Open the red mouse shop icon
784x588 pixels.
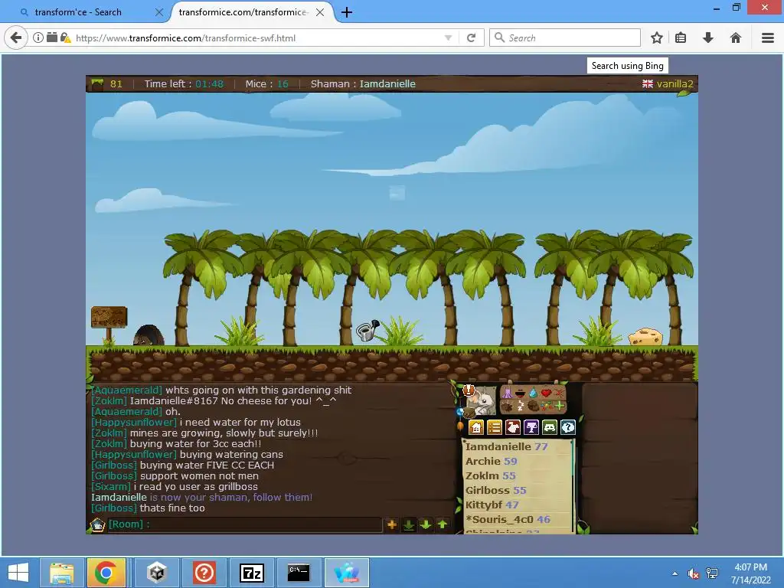(513, 427)
